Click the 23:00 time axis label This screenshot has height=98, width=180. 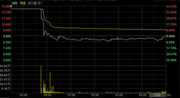pos(24,95)
